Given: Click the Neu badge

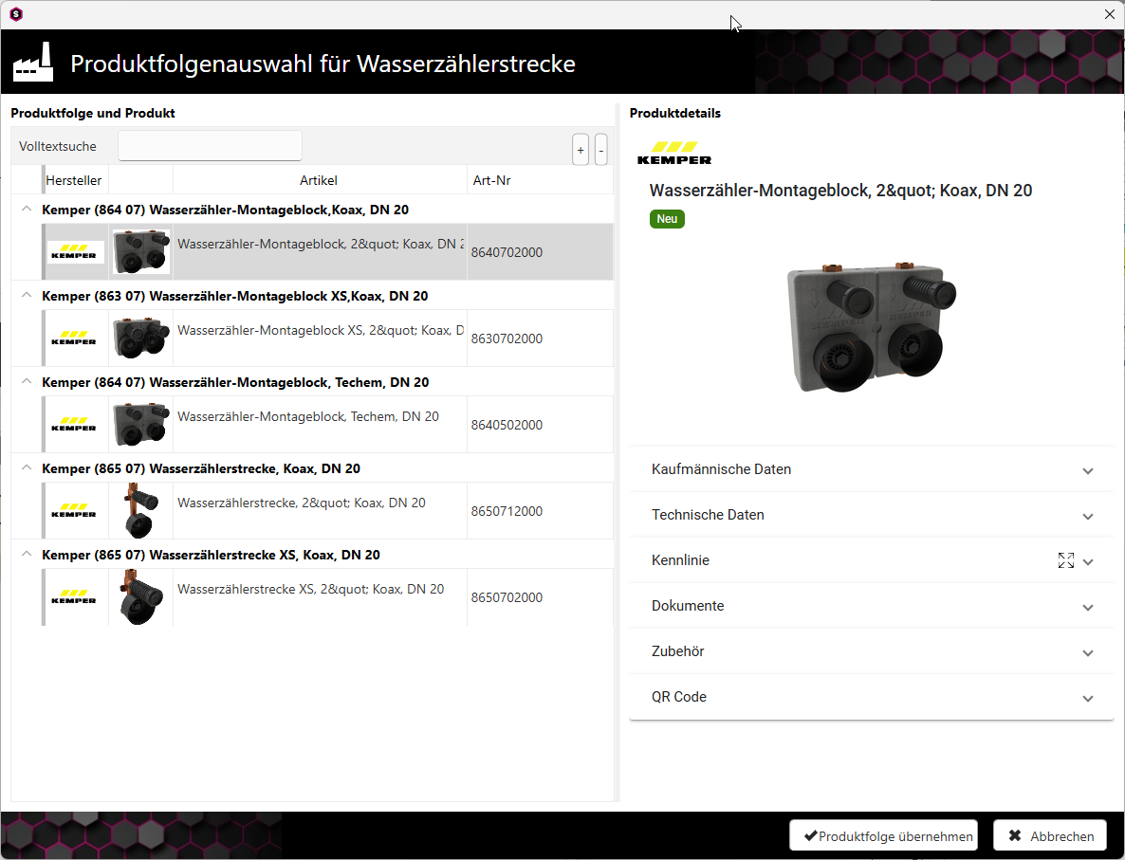Looking at the screenshot, I should (x=667, y=219).
